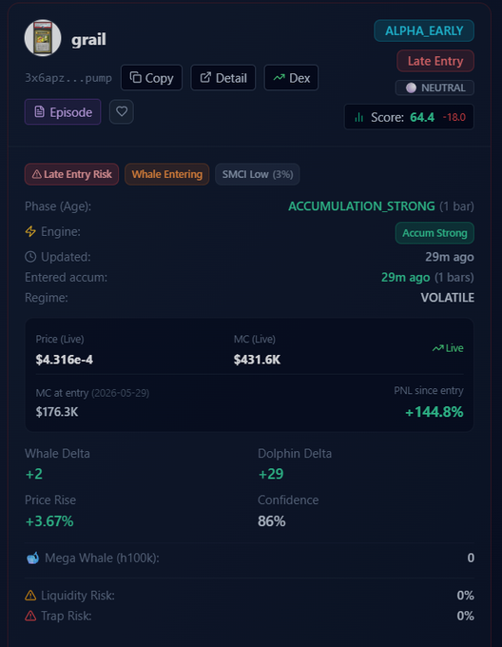Click the live price $4.316e-4
Image resolution: width=502 pixels, height=647 pixels.
point(65,360)
